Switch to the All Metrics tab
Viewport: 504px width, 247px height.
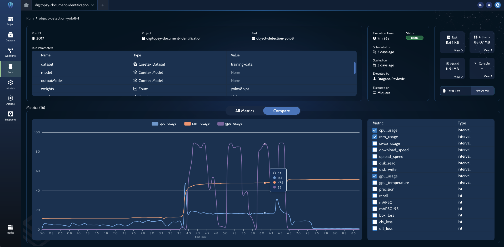244,111
